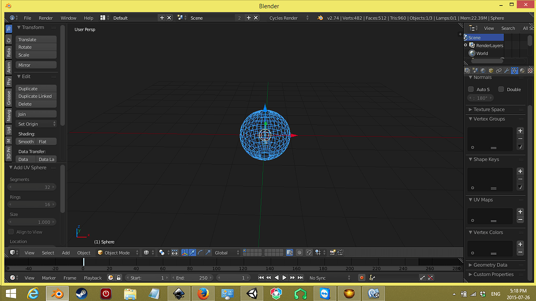Select the scale manipulator icon

click(208, 252)
